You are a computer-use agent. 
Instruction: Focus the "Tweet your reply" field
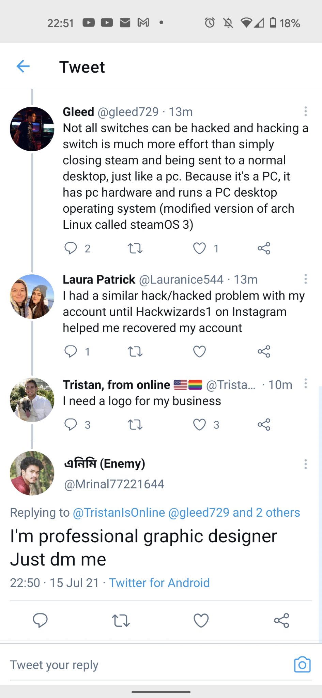click(136, 665)
